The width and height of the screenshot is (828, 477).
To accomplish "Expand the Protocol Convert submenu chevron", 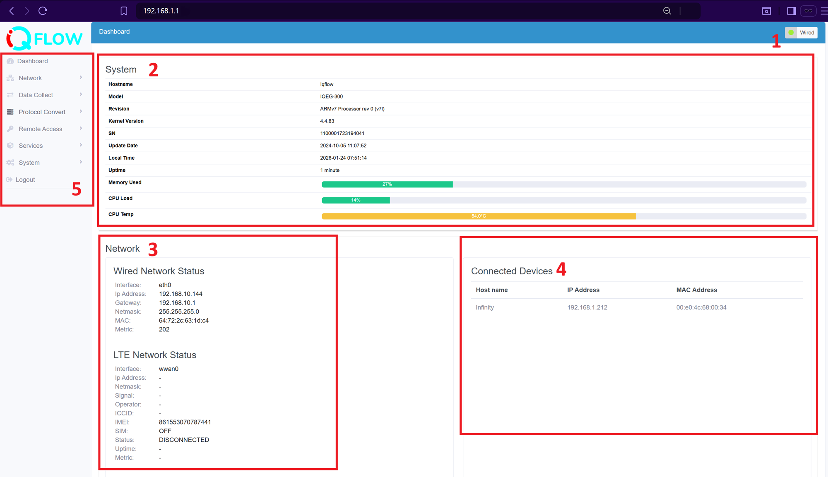I will [81, 112].
